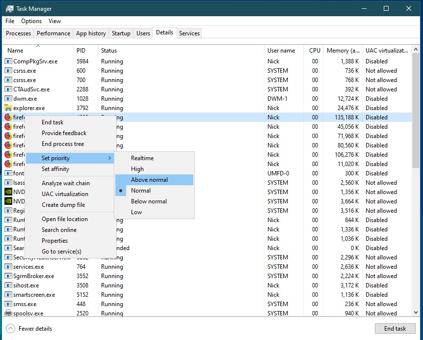423x340 pixels.
Task: Click the Task Manager icon in the title bar
Action: [x=9, y=9]
